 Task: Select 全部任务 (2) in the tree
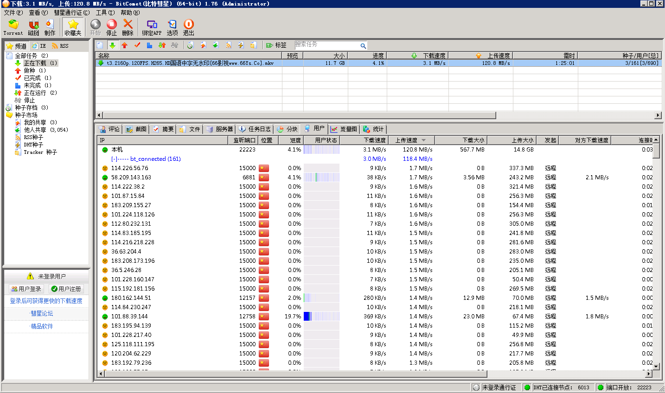click(31, 56)
